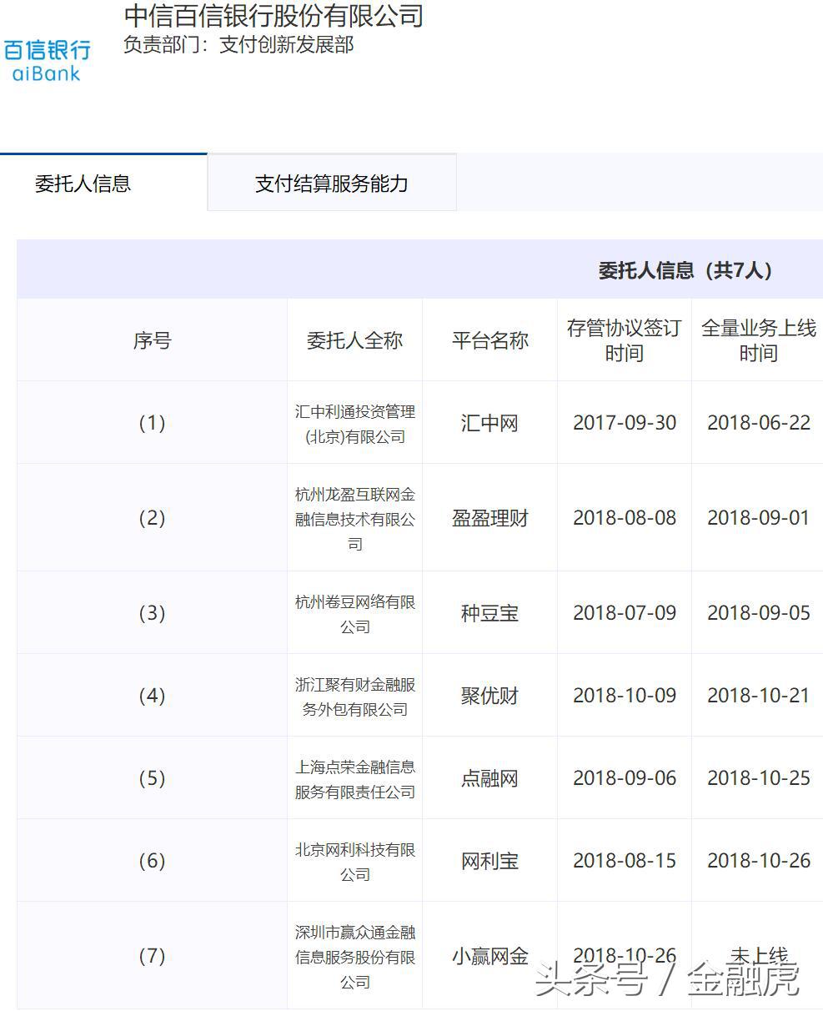This screenshot has width=823, height=1011.
Task: Click 负责部门：支付创新发展部 text
Action: point(238,45)
